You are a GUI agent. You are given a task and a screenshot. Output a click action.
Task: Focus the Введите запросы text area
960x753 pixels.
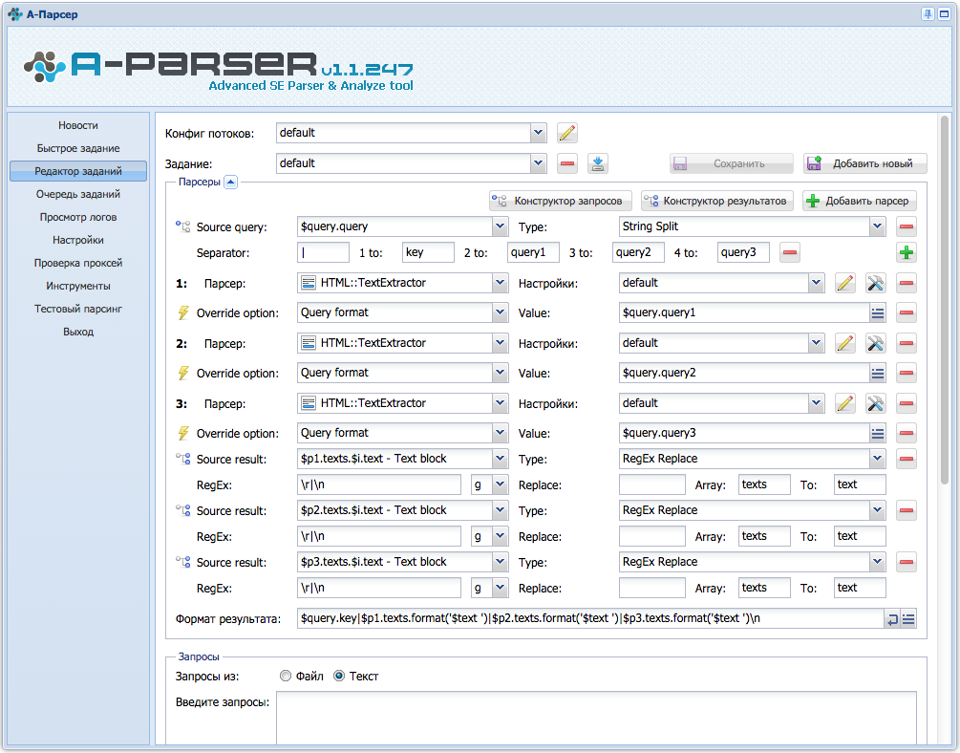point(596,718)
